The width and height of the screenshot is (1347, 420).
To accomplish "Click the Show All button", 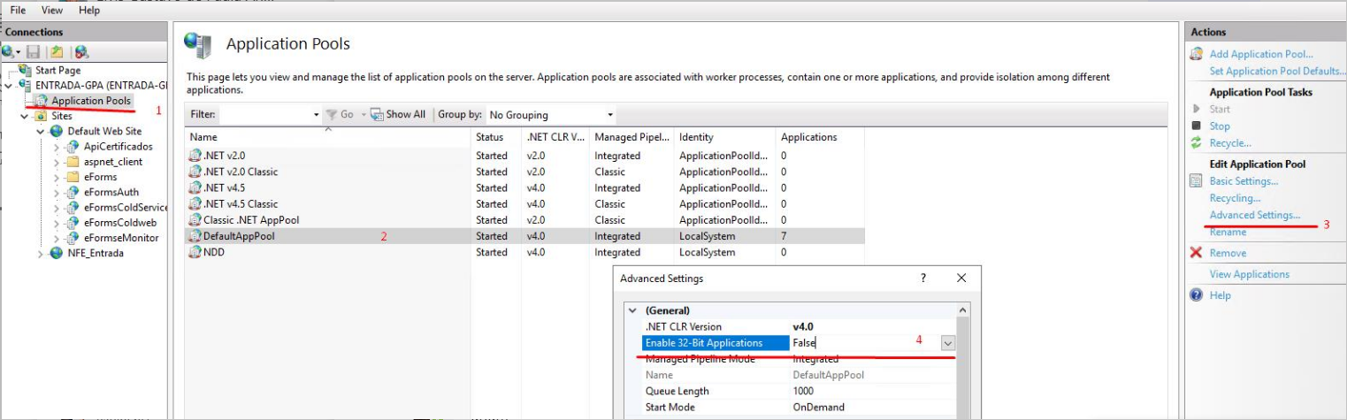I will (x=398, y=115).
